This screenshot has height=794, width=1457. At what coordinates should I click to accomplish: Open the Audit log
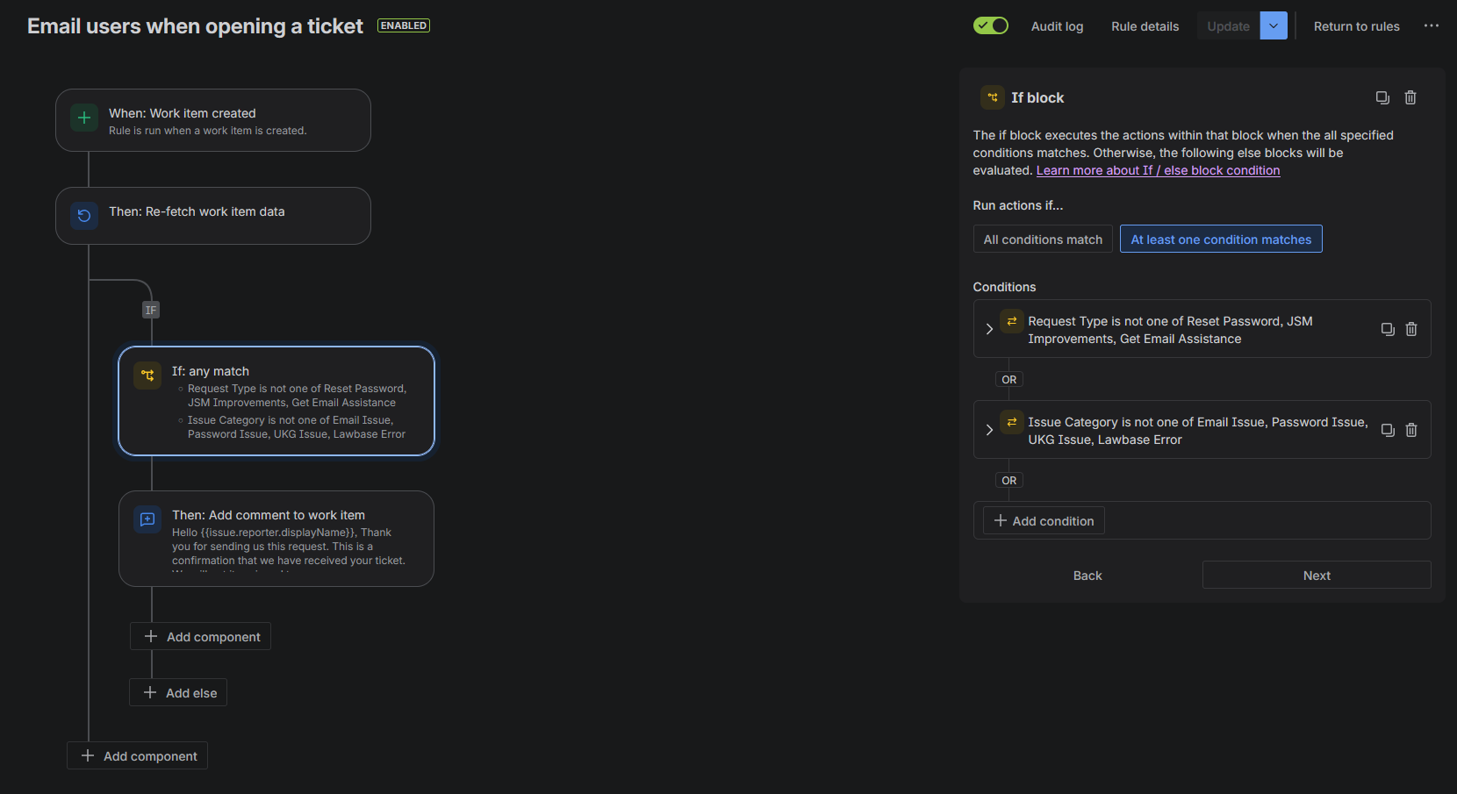[x=1057, y=26]
